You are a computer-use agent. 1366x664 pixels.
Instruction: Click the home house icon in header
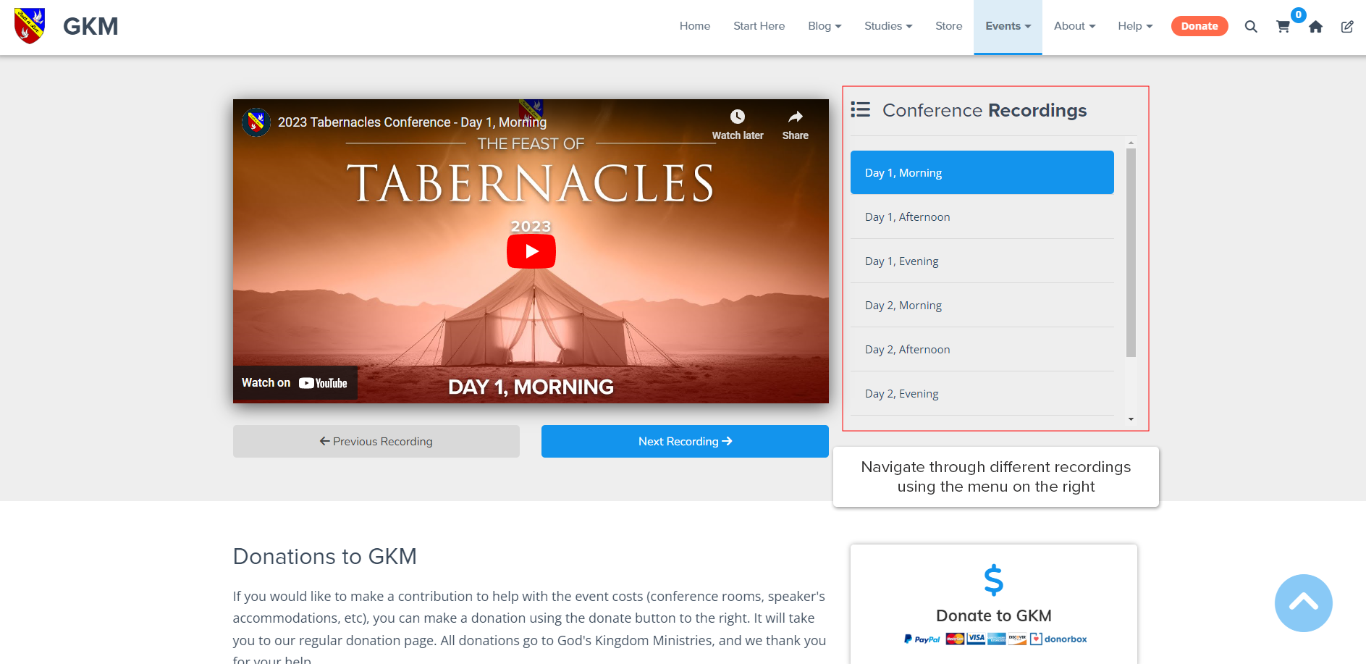[1316, 27]
